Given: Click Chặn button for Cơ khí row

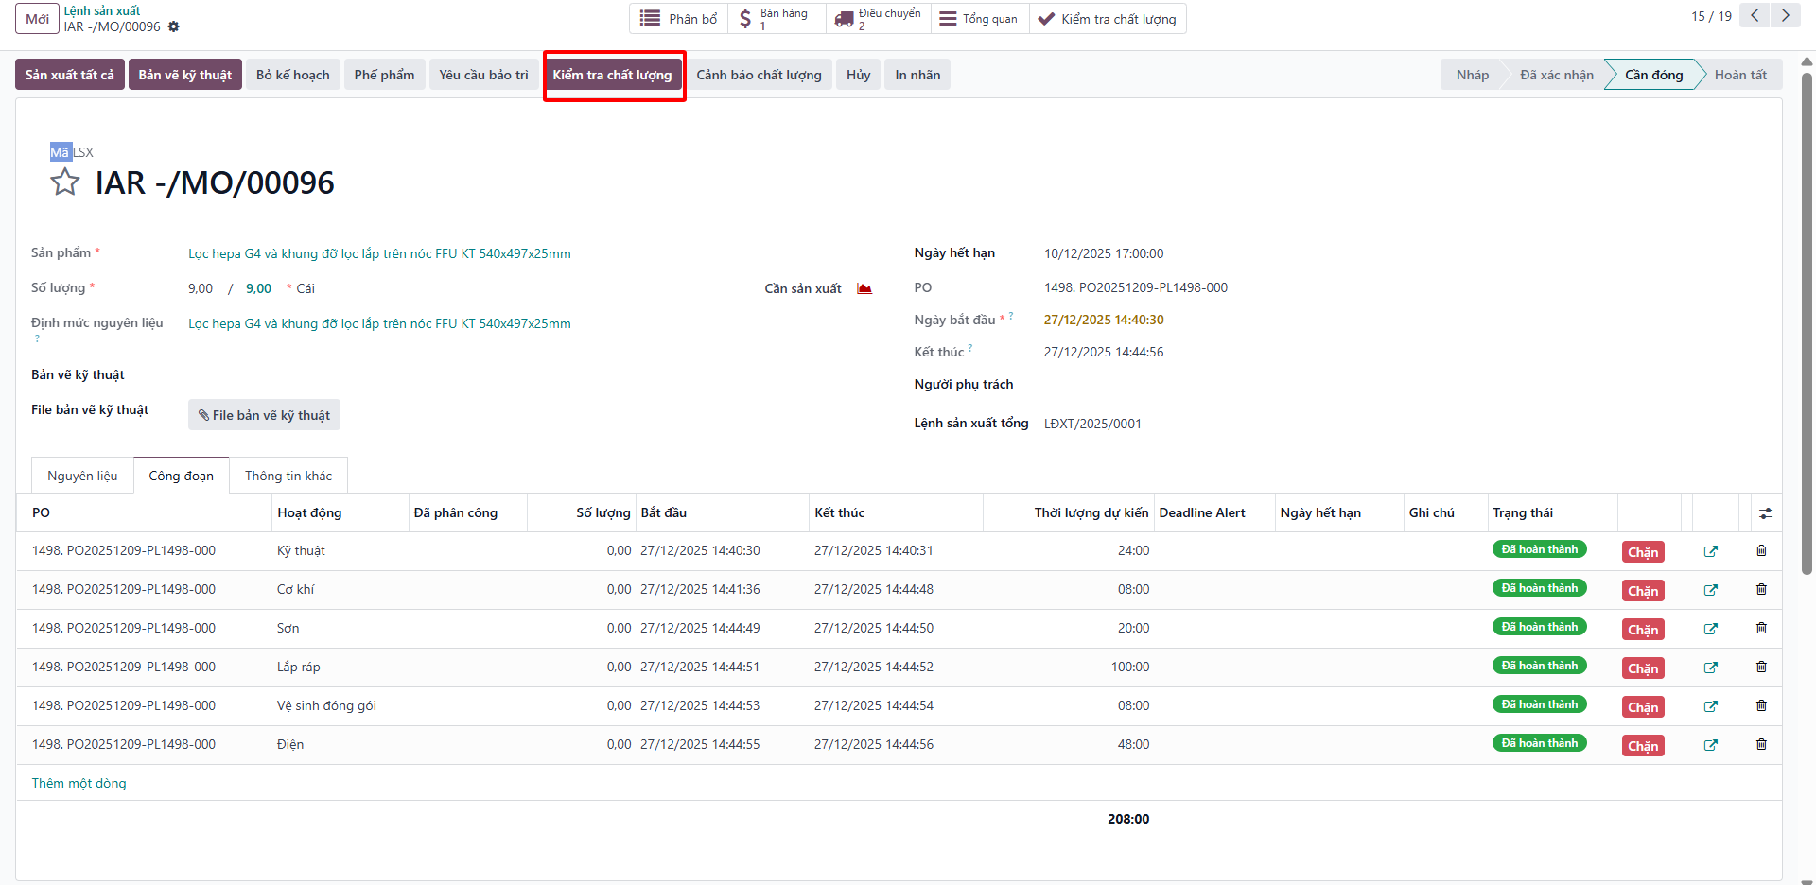Looking at the screenshot, I should click(1643, 591).
